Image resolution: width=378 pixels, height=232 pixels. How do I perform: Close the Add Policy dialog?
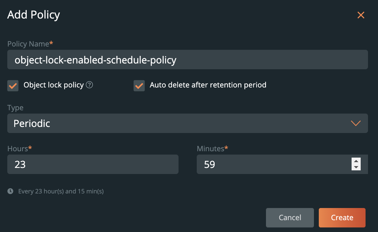pos(361,15)
